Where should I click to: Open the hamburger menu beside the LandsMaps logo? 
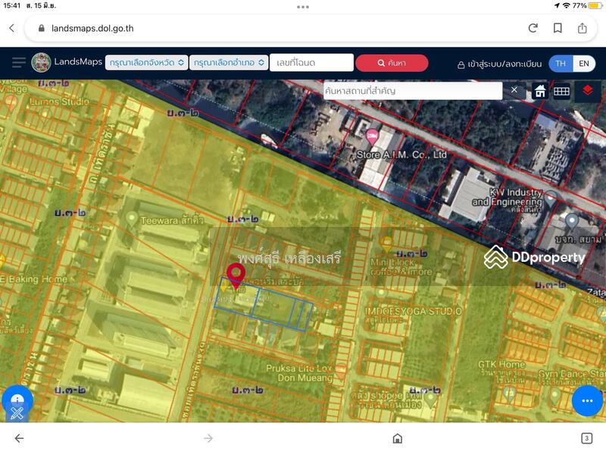click(x=19, y=63)
